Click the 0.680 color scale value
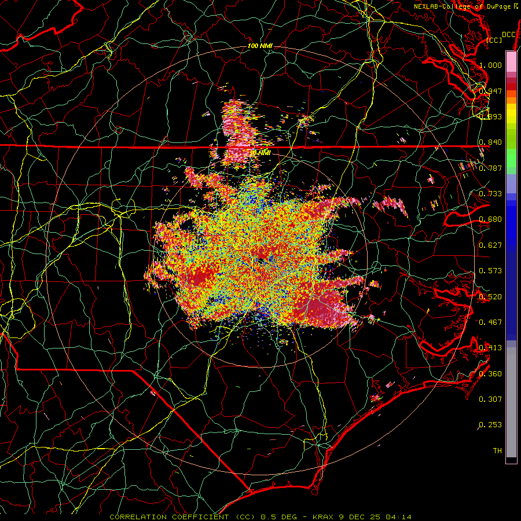The height and width of the screenshot is (521, 521). 490,219
